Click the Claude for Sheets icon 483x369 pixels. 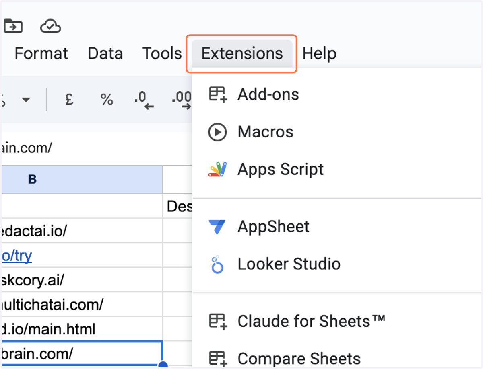[218, 321]
